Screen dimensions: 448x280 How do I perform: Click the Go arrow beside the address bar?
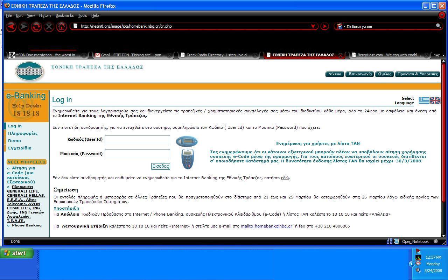click(324, 26)
